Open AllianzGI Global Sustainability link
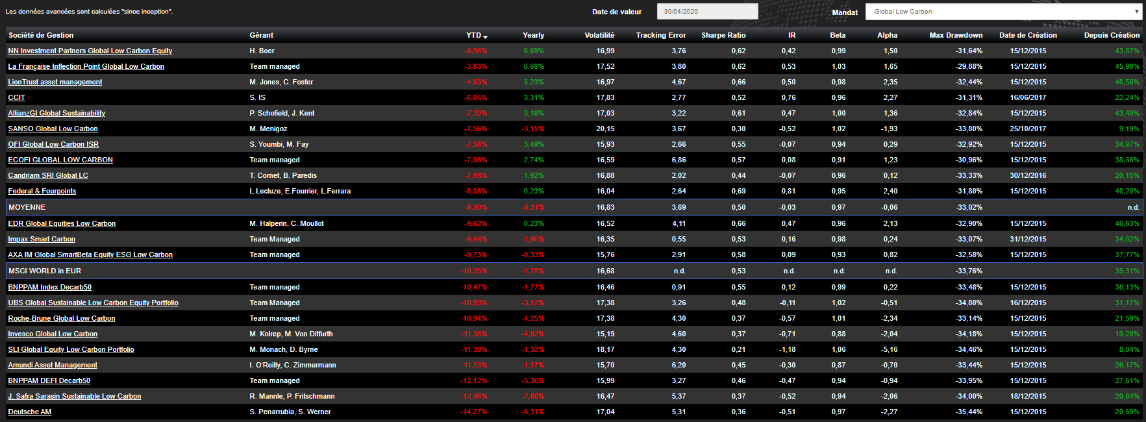 (x=56, y=113)
